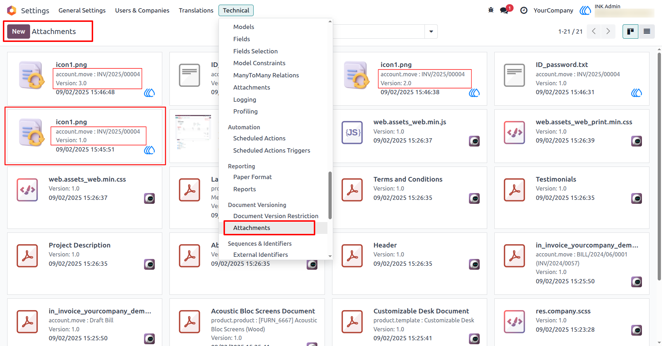Click ManyToMany Relations menu entry
The height and width of the screenshot is (346, 662).
click(266, 75)
